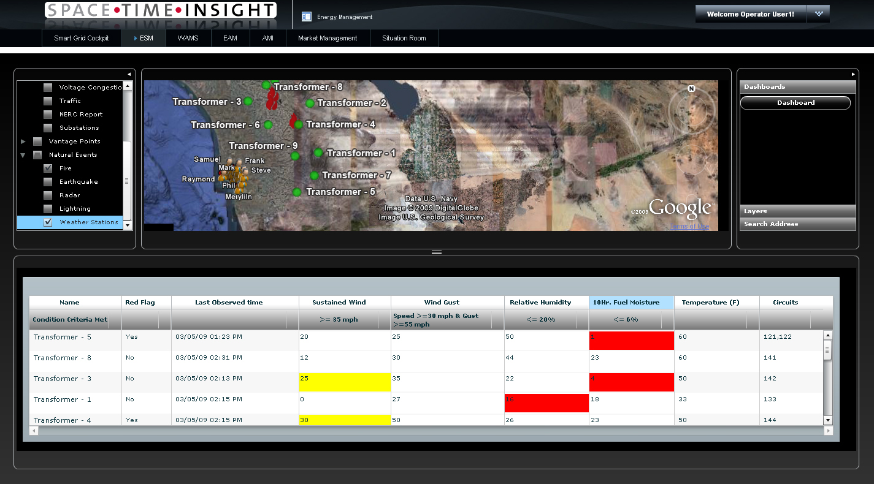Expand the Search Address accordion section

797,224
